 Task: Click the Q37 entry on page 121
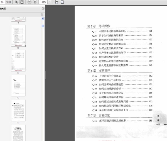tap(122, 31)
